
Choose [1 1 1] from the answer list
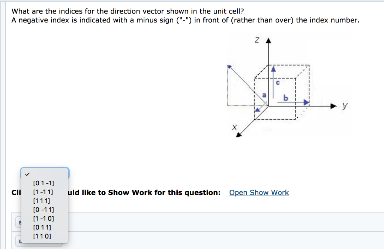coord(41,201)
